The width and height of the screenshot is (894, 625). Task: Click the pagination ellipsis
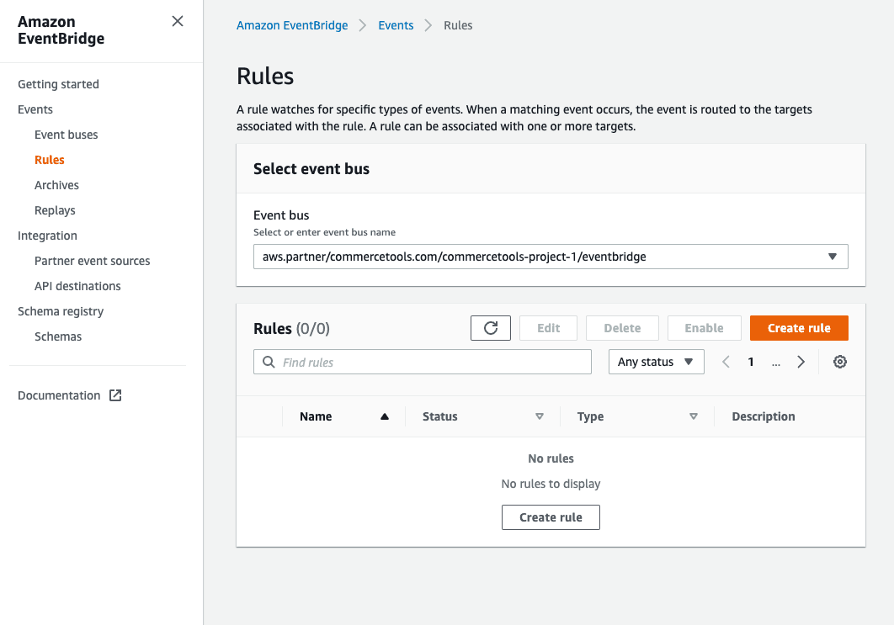coord(775,362)
